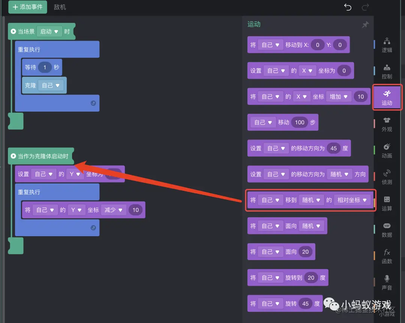
Task: Click value 20 in 面向 block
Action: [305, 252]
